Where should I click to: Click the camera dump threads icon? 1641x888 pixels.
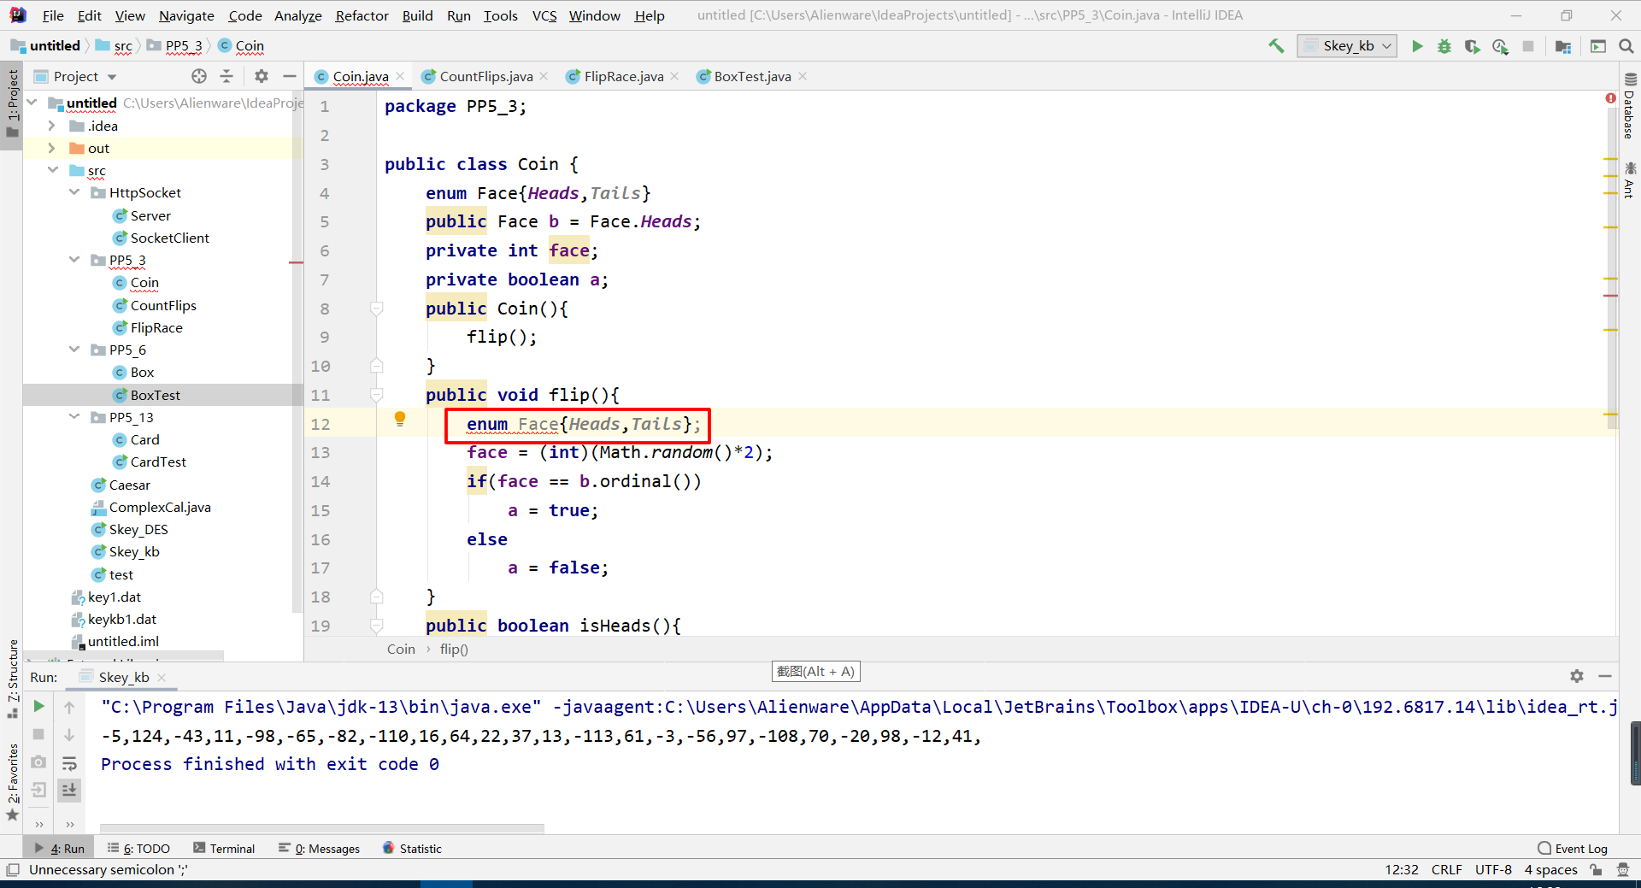(x=38, y=762)
